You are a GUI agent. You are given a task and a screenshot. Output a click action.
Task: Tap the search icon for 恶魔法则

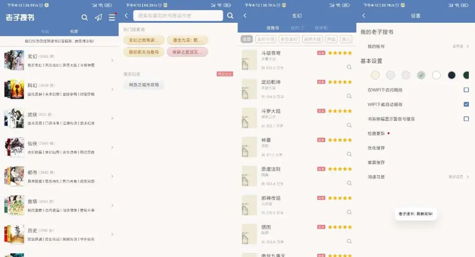(x=349, y=183)
